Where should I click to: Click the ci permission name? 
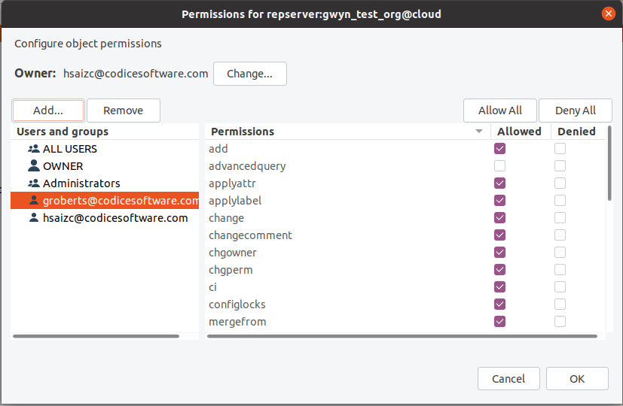[213, 287]
